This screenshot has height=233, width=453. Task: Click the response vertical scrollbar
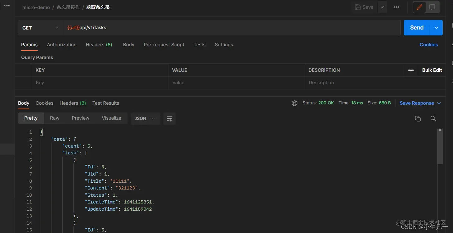pos(440,146)
